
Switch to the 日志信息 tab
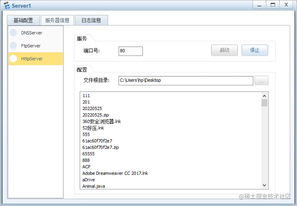coord(92,20)
